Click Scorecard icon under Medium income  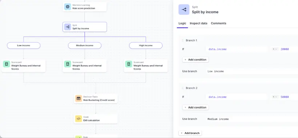68,64
